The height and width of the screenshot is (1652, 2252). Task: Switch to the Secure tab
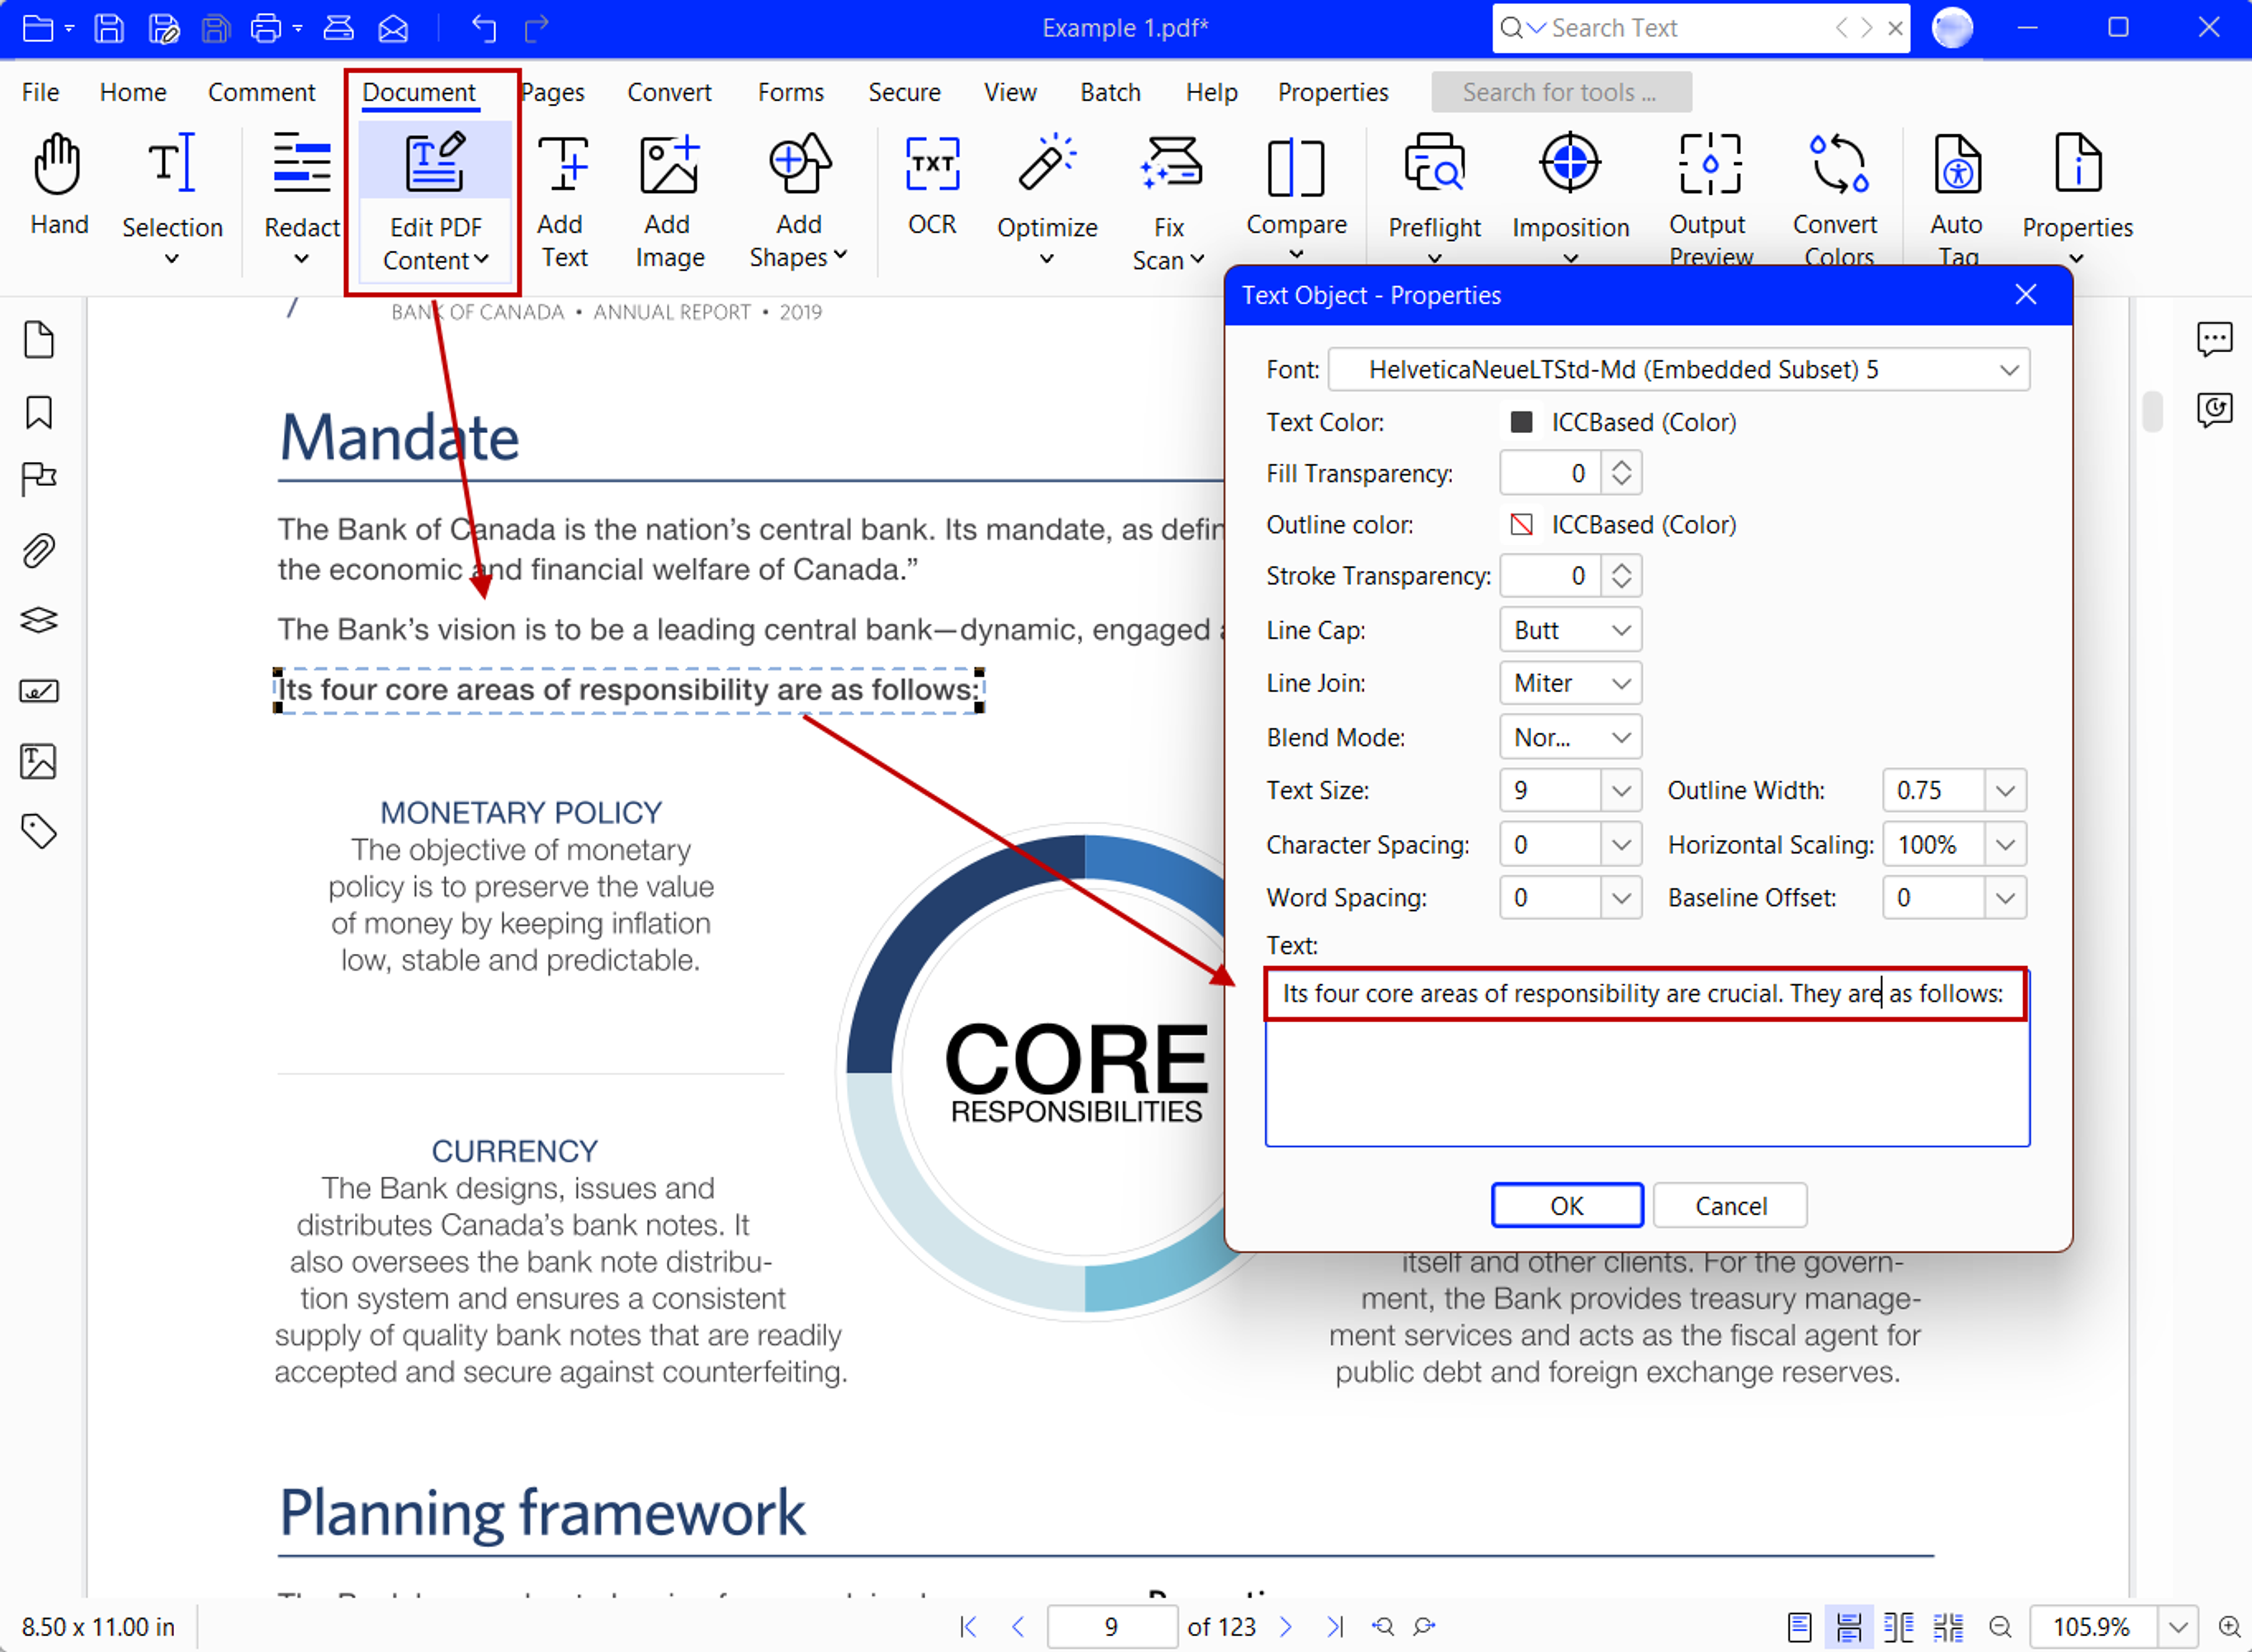904,92
